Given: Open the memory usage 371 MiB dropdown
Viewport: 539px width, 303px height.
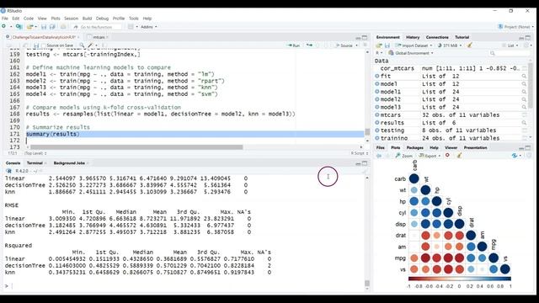Looking at the screenshot, I should pos(449,45).
